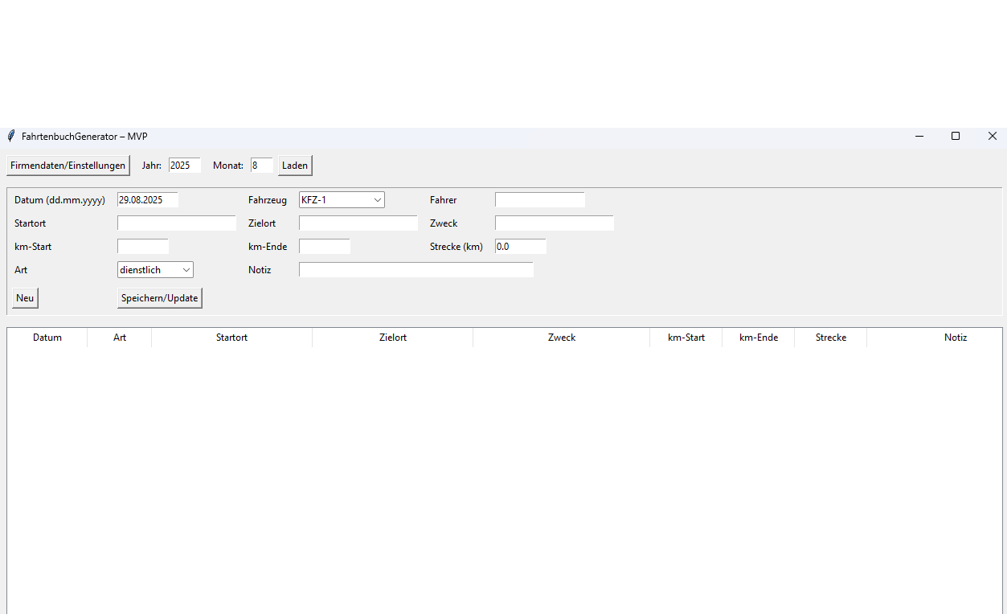The image size is (1007, 614).
Task: Click the Startort text field
Action: tap(177, 223)
